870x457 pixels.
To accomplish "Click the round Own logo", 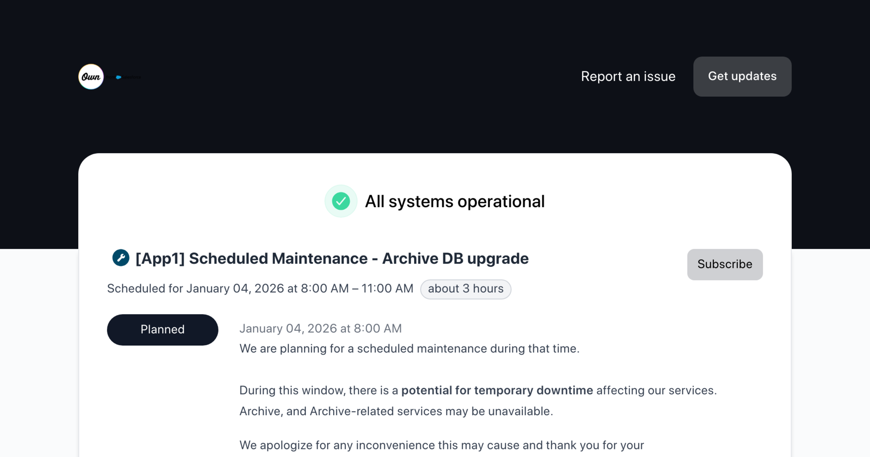I will point(91,77).
